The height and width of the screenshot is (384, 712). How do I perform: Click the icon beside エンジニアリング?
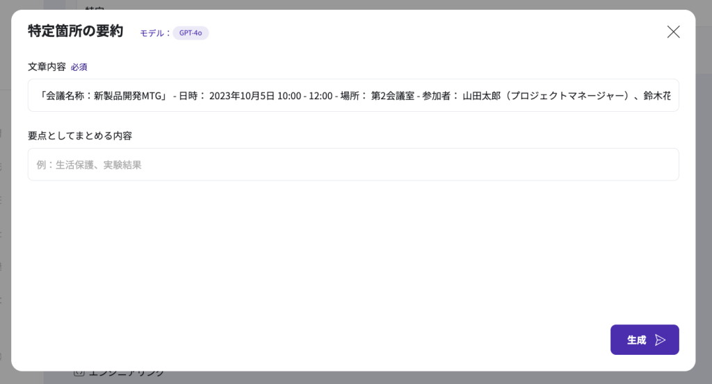[79, 374]
